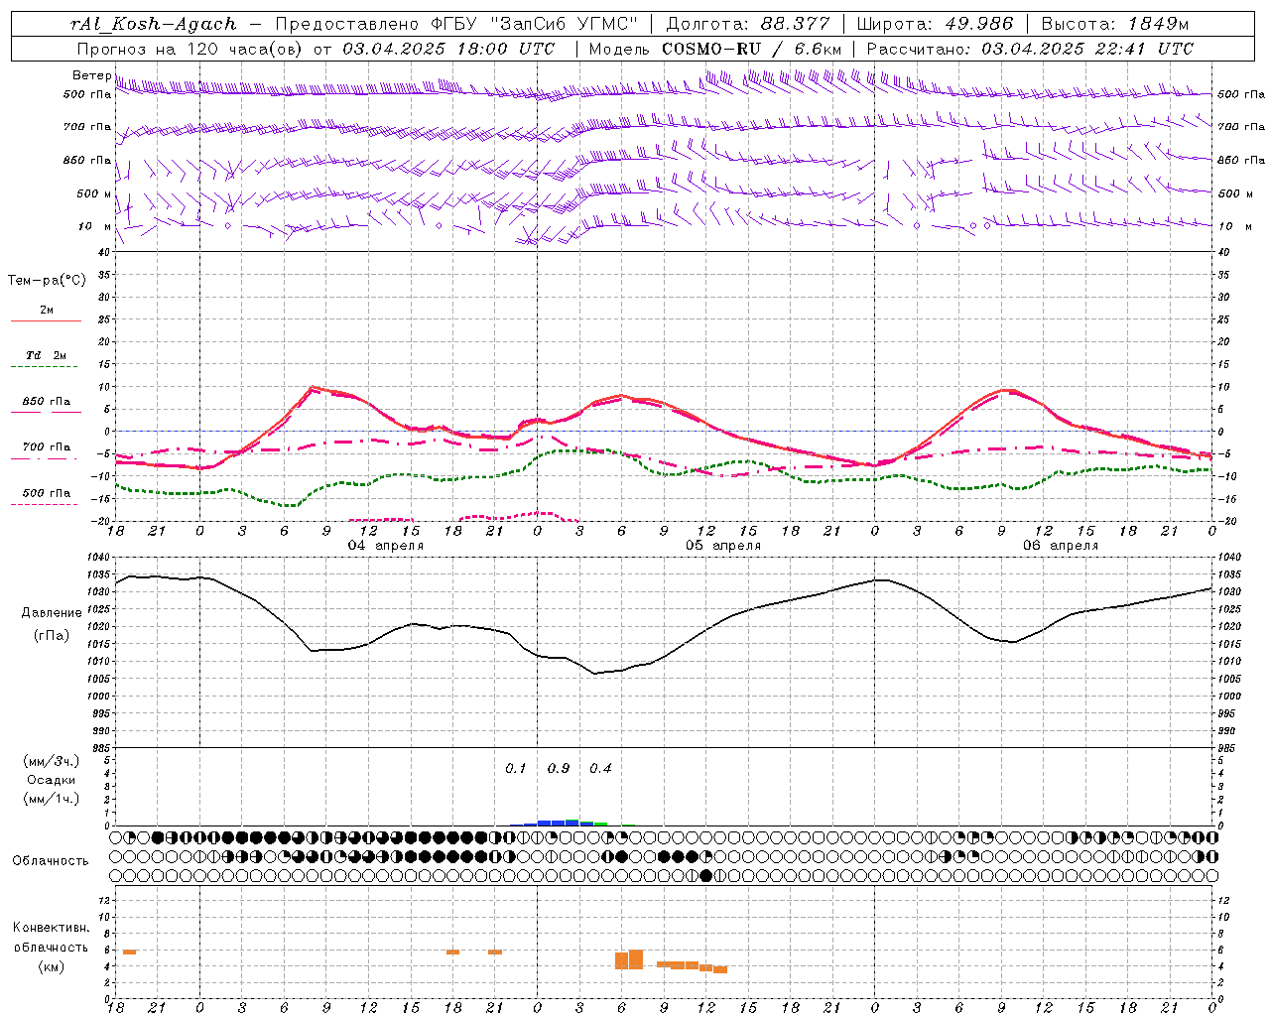This screenshot has height=1016, width=1270.
Task: Click the Ветер wind panel label
Action: (x=91, y=75)
